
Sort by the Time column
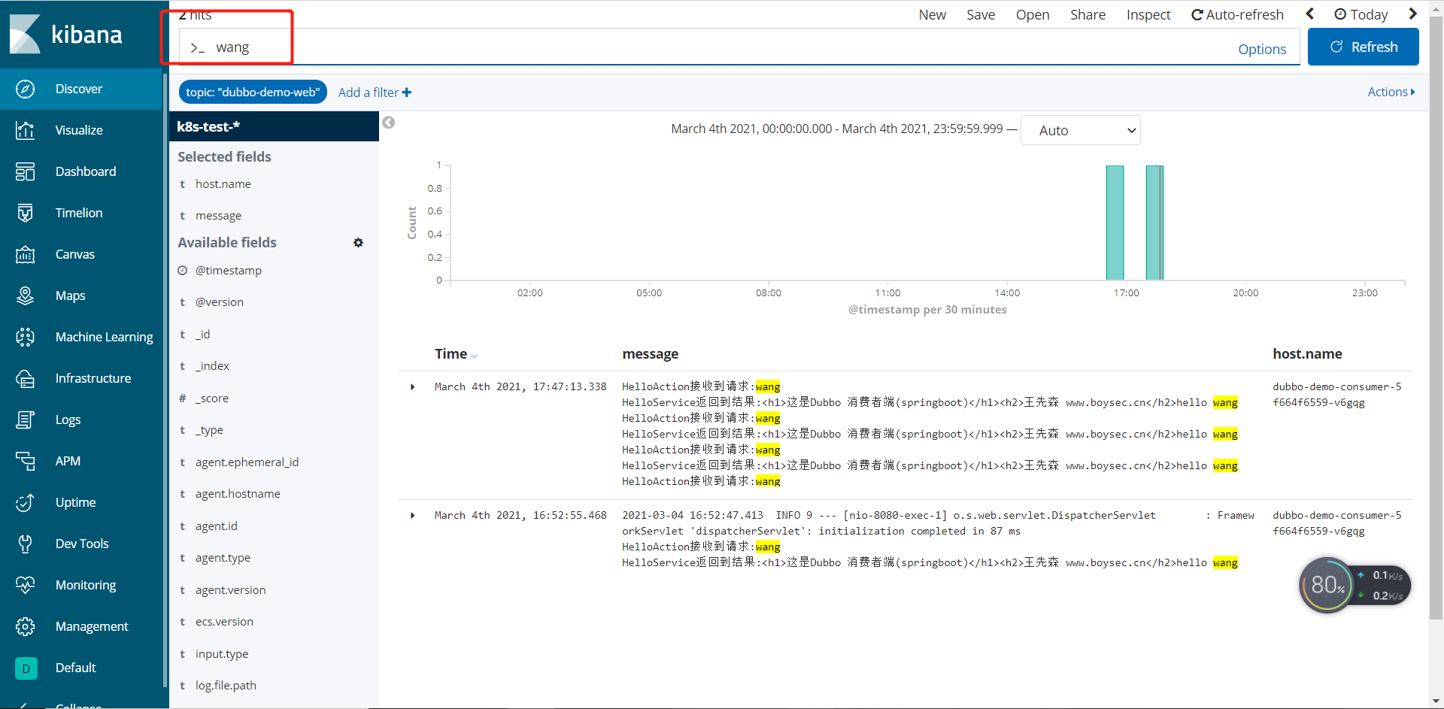click(x=456, y=354)
